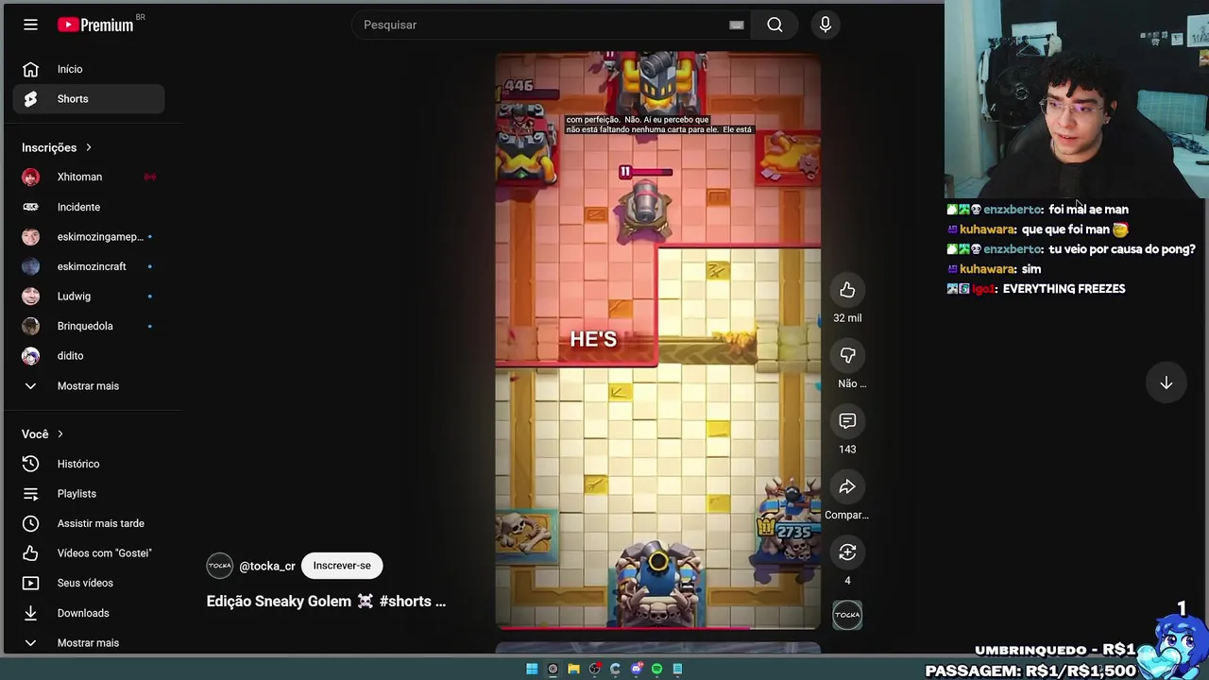Screen dimensions: 1209x680
Task: Like the short with thumbs up
Action: pos(847,291)
